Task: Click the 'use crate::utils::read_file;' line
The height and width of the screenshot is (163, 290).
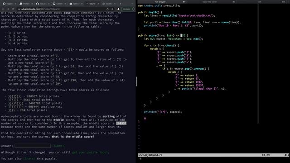Action: tap(159, 6)
